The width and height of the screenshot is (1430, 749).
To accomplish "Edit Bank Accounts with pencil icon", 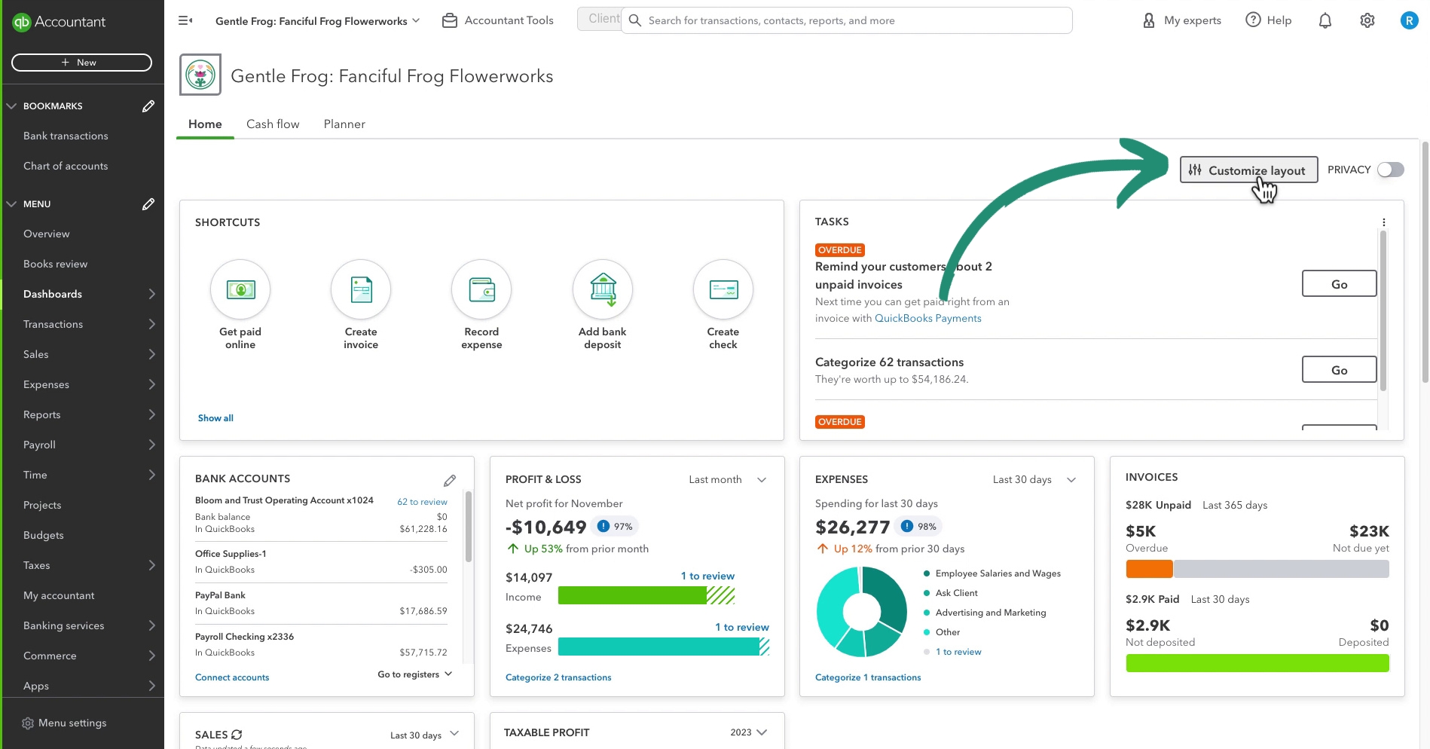I will (x=450, y=480).
